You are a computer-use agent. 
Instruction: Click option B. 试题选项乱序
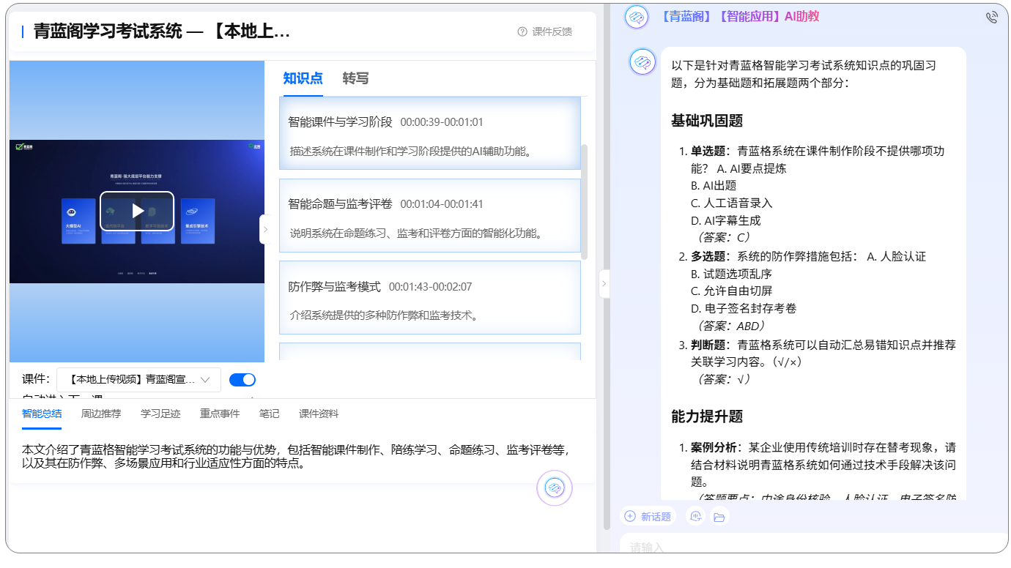click(731, 274)
